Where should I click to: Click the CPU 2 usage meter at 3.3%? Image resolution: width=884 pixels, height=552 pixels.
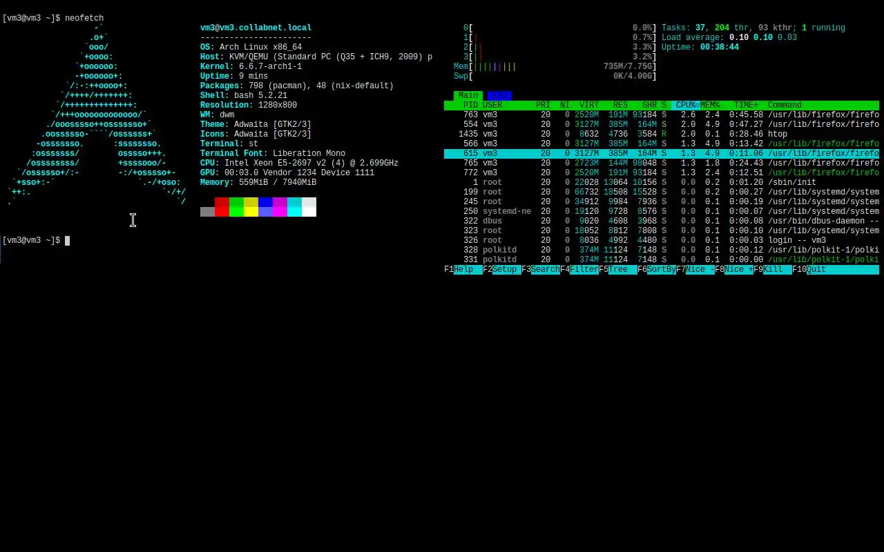tap(560, 47)
